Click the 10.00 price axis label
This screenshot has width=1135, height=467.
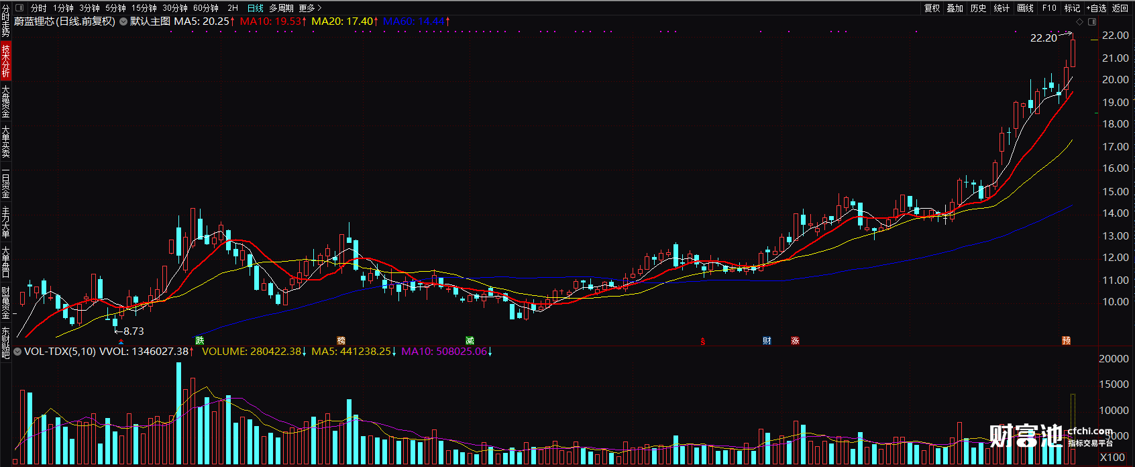1116,302
